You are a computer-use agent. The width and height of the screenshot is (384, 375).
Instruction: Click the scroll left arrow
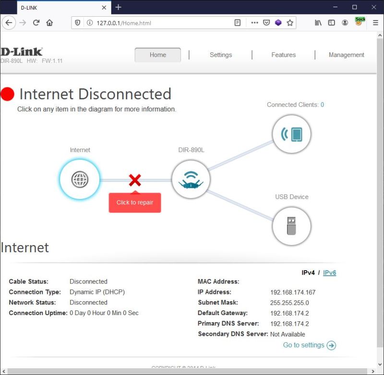3,371
